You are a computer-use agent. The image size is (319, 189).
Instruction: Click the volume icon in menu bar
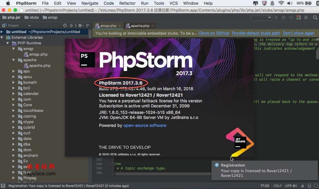[290, 3]
